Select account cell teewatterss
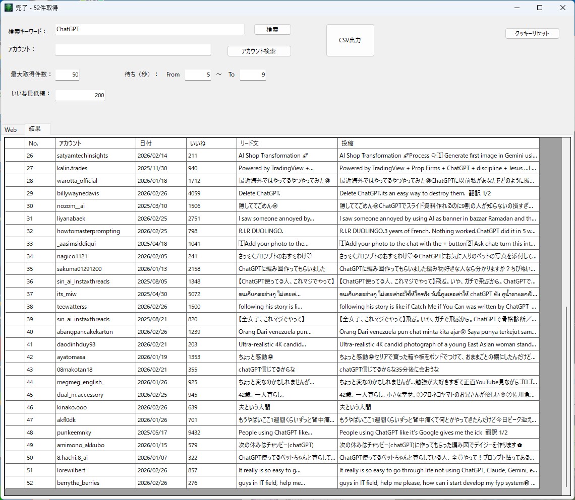 point(95,307)
